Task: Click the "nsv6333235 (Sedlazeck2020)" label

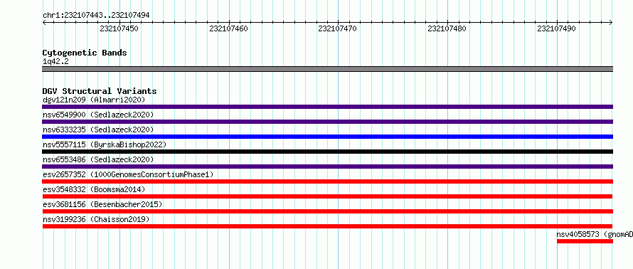Action: pos(98,130)
